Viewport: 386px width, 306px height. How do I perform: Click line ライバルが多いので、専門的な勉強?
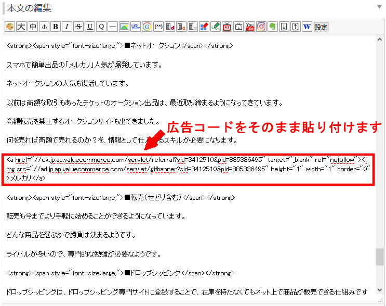pyautogui.click(x=84, y=254)
